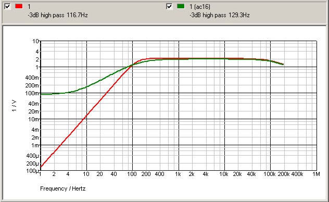
Task: Click the '400k' frequency axis tick label
Action: pos(297,174)
